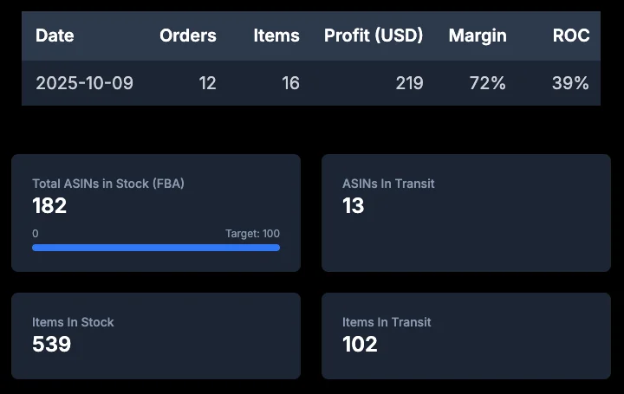Viewport: 624px width, 394px height.
Task: Click the Items column header
Action: [x=276, y=36]
